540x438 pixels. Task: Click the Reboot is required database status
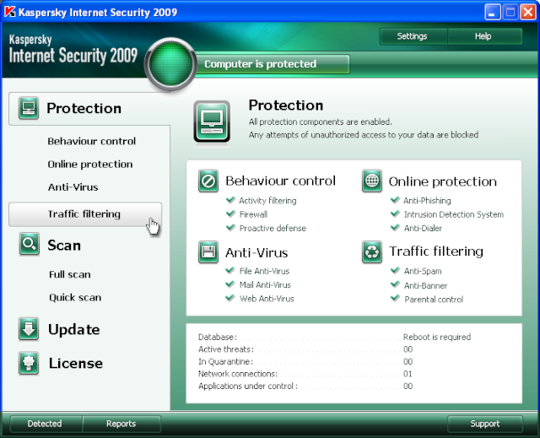pyautogui.click(x=437, y=337)
